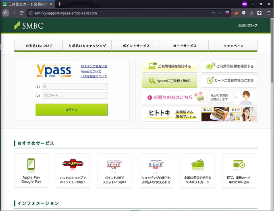Open the マイ・ペイすリボ service card
The height and width of the screenshot is (211, 274).
click(x=114, y=171)
